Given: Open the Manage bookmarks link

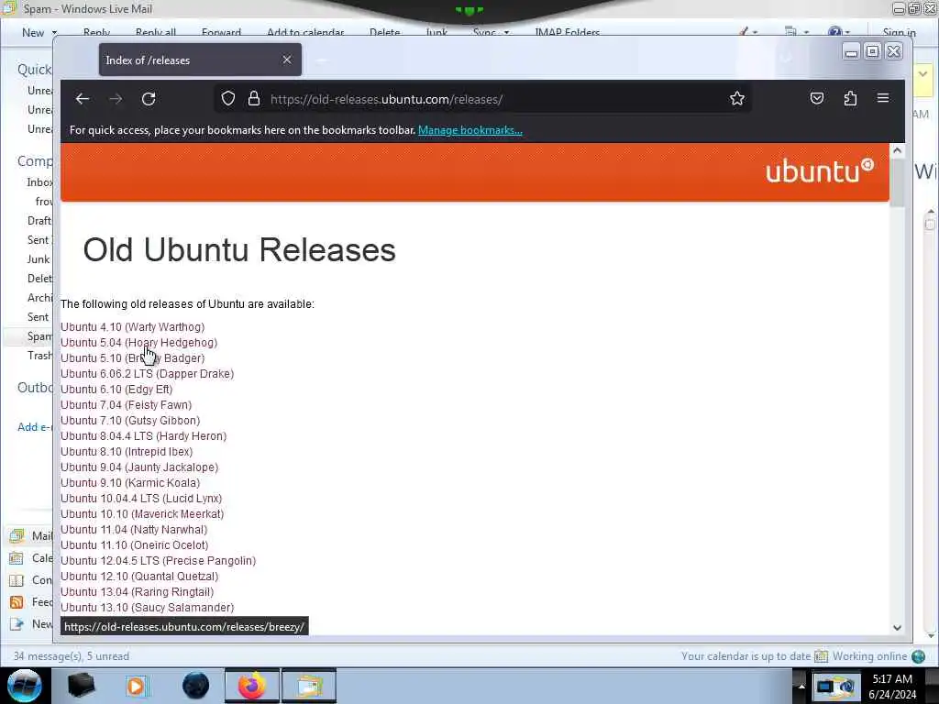Looking at the screenshot, I should [x=470, y=130].
